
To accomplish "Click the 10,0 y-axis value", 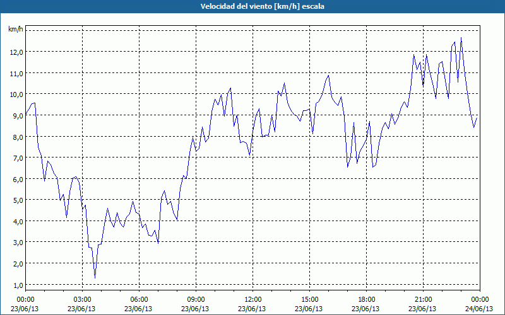I will [16, 94].
